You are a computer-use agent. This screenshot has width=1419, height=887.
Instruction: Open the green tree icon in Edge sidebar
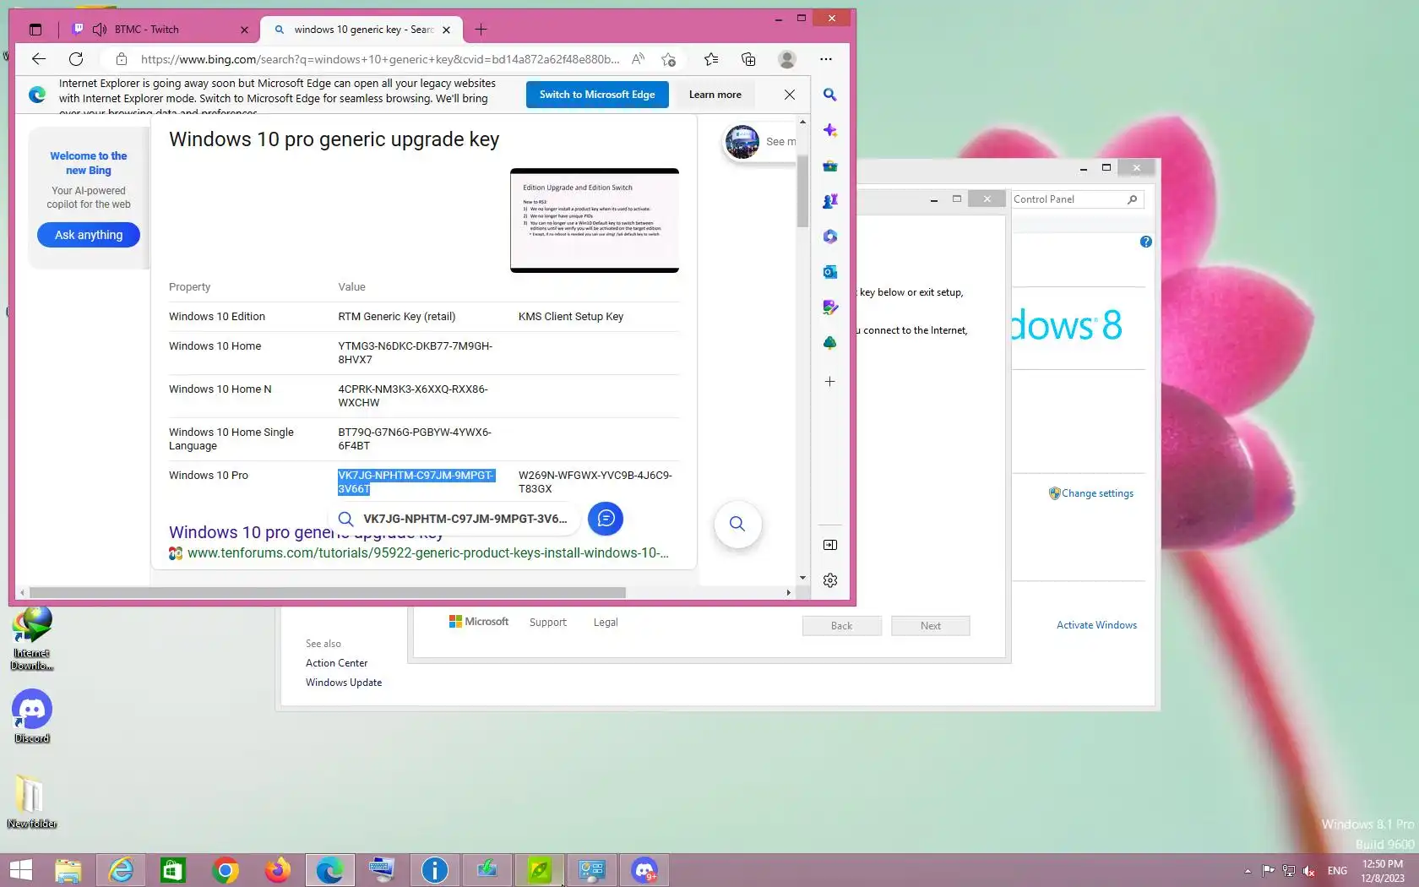click(x=830, y=343)
